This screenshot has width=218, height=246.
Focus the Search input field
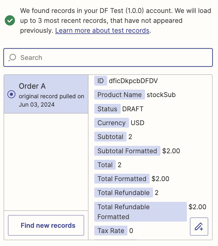(108, 57)
